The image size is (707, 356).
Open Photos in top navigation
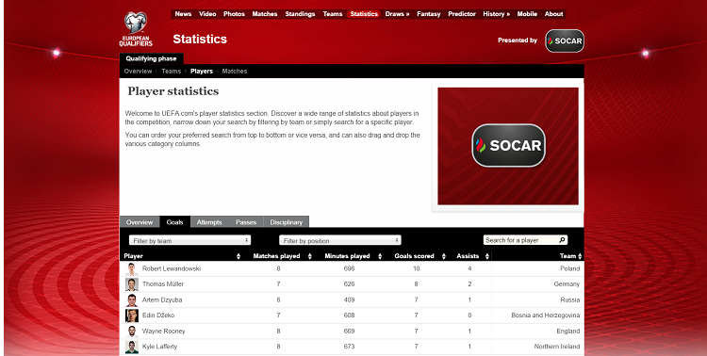click(x=234, y=14)
